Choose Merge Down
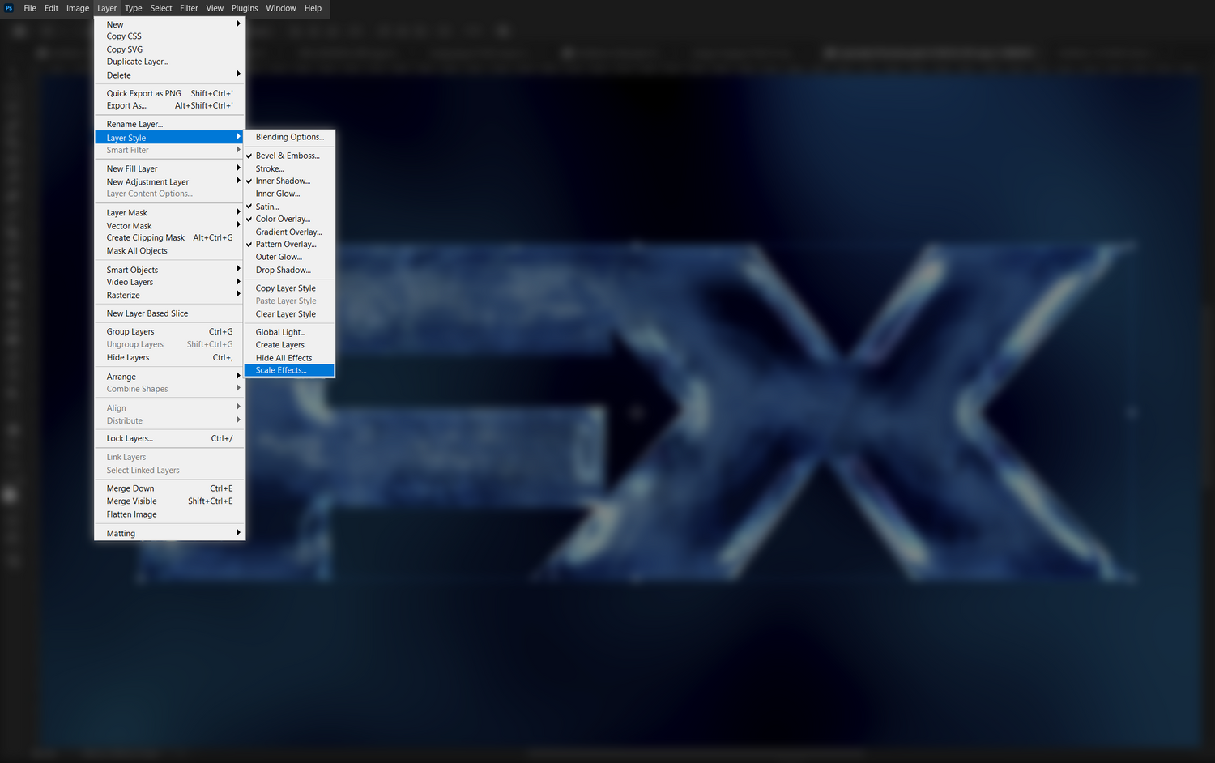Image resolution: width=1215 pixels, height=763 pixels. (169, 488)
